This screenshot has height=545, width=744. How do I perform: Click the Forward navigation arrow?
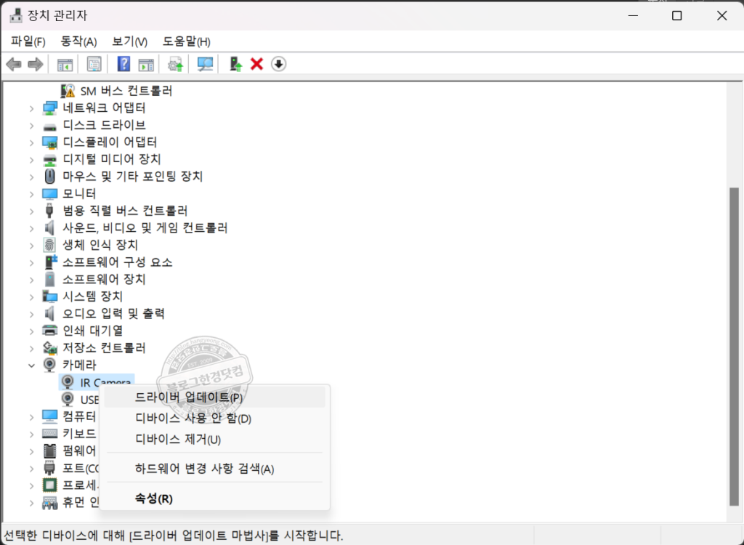(33, 64)
